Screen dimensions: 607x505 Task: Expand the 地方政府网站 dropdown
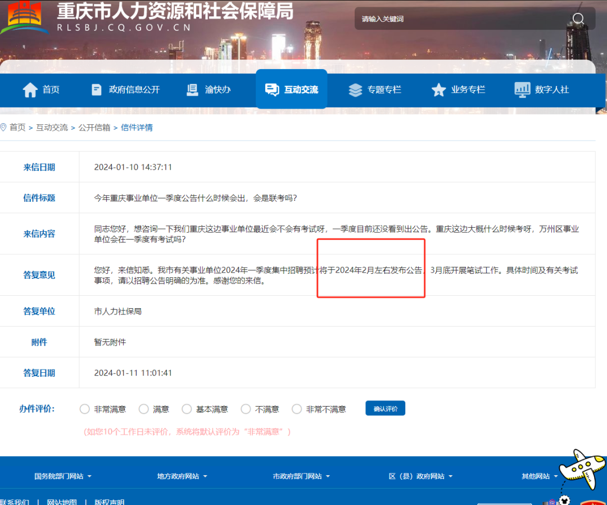(x=182, y=476)
